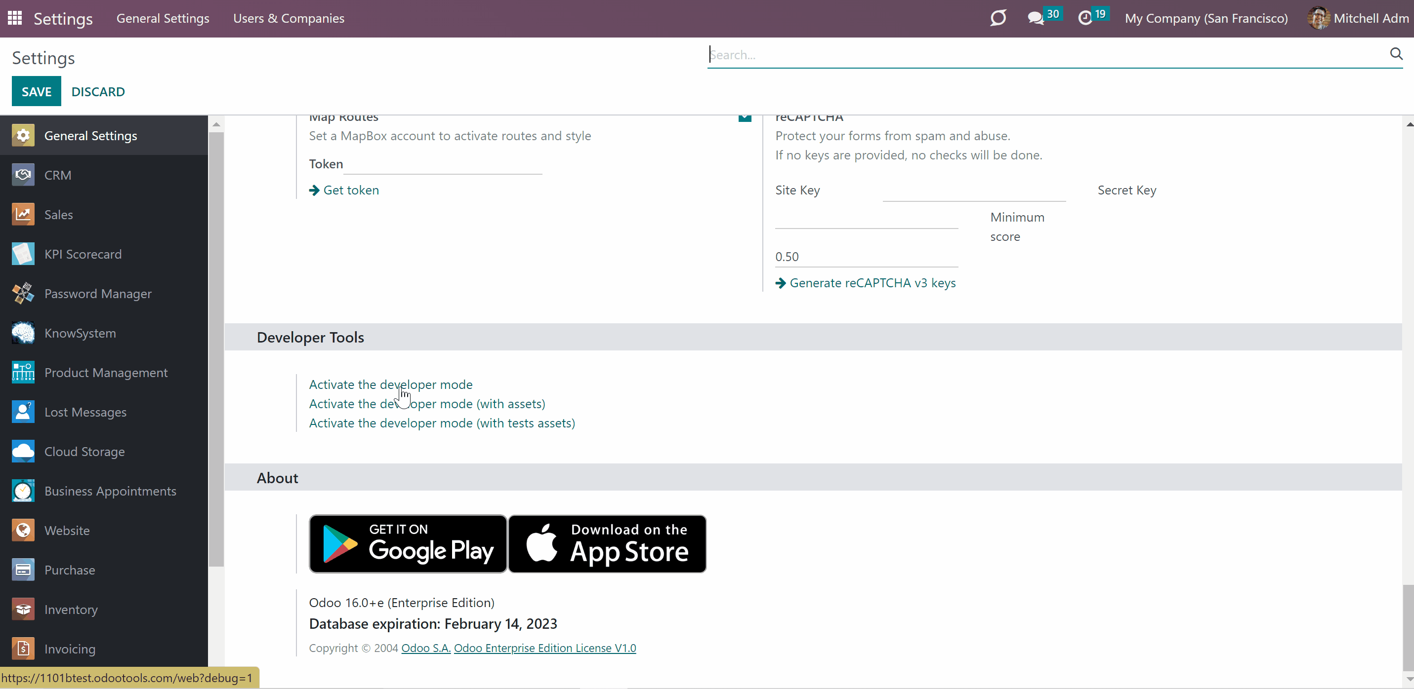The width and height of the screenshot is (1414, 689).
Task: Click Download on the App Store badge
Action: 608,543
